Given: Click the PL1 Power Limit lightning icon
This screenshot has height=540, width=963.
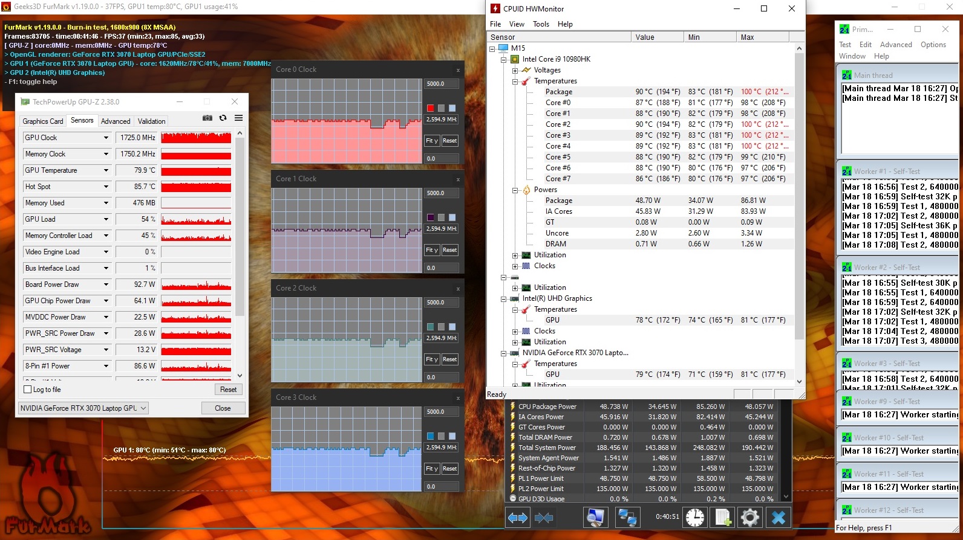Looking at the screenshot, I should [x=512, y=478].
